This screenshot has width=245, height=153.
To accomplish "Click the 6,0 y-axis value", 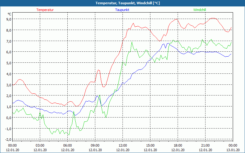I will [9, 52].
